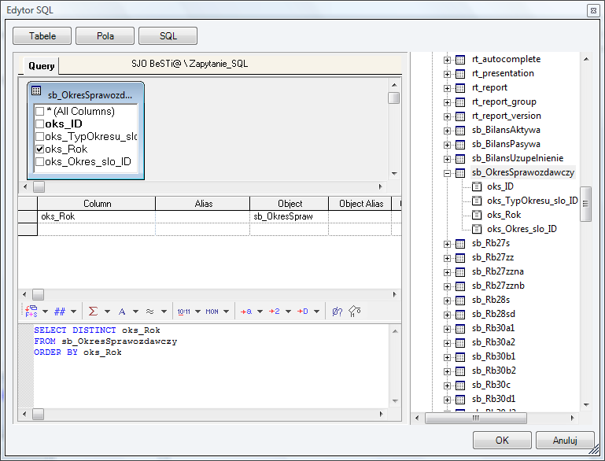605x461 pixels.
Task: Click the sb_OkresSpraw cell in Object column
Action: pyautogui.click(x=289, y=216)
